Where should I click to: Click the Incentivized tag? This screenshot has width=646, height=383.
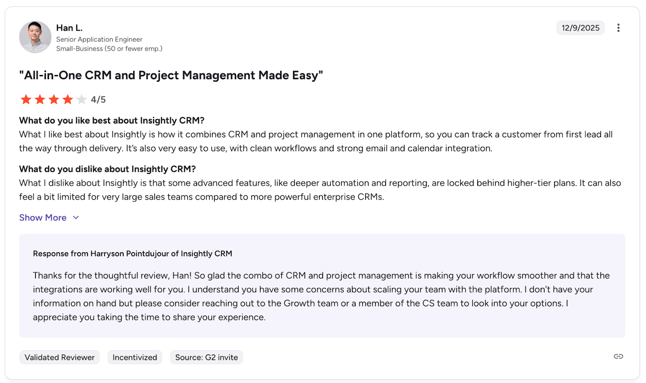pos(134,357)
